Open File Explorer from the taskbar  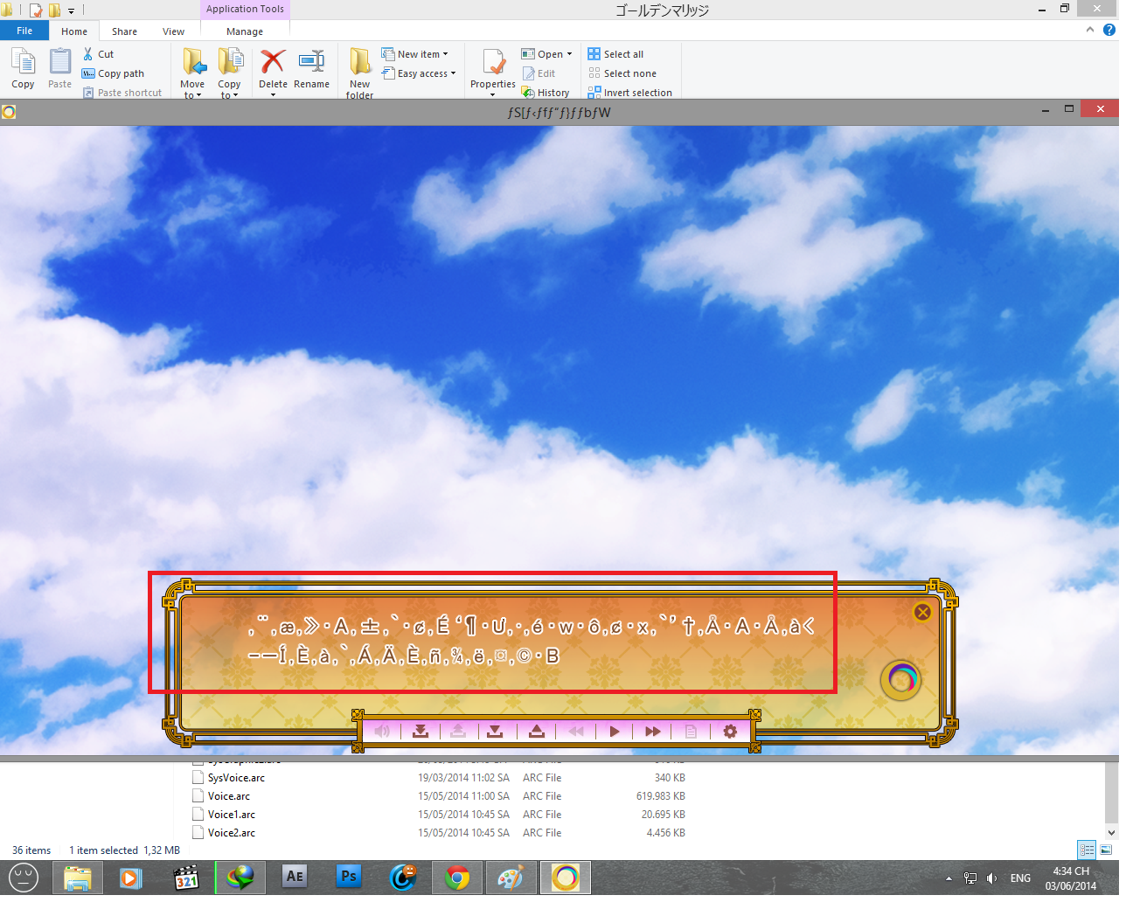(78, 878)
